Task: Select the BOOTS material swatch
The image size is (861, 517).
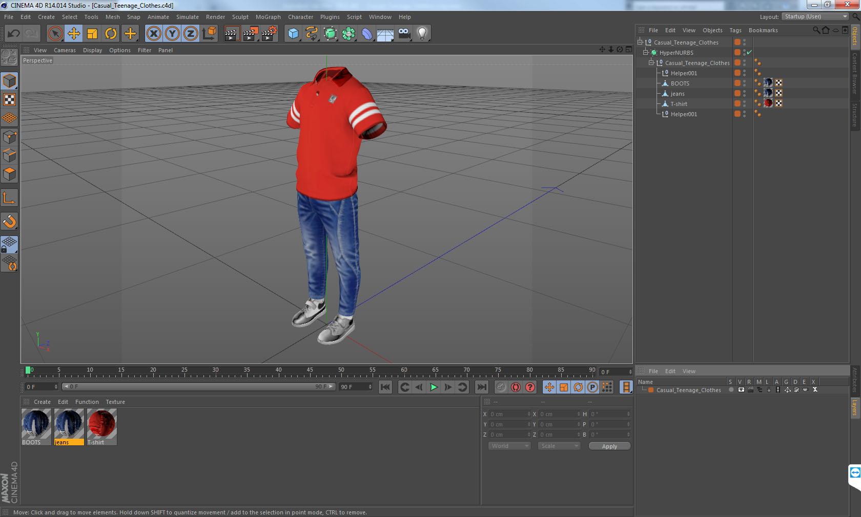Action: [36, 426]
